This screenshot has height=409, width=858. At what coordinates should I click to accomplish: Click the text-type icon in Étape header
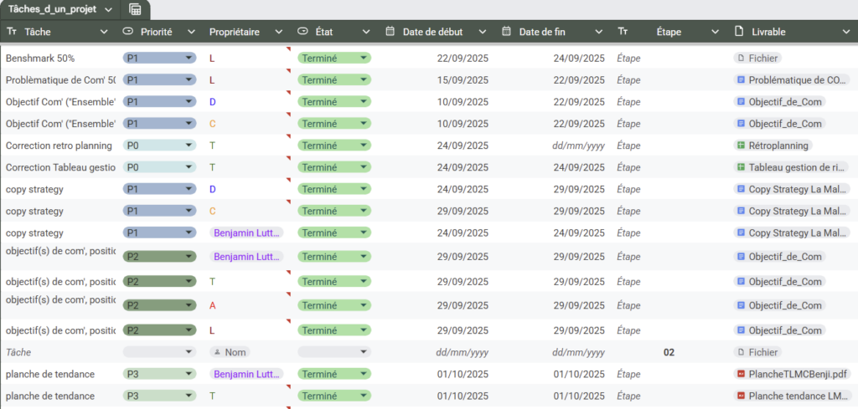point(623,32)
